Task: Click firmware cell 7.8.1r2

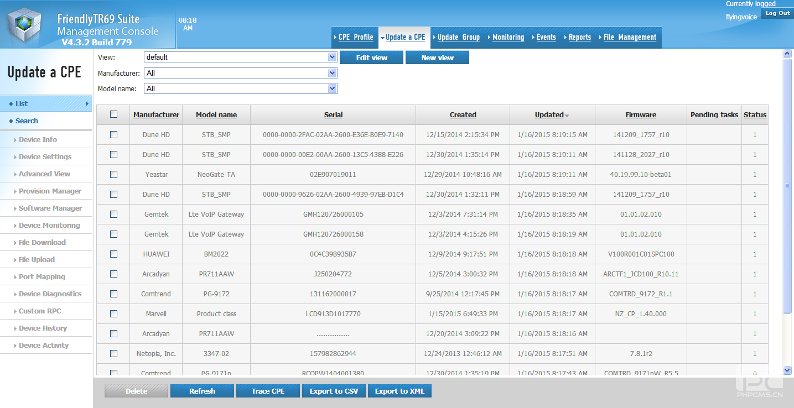Action: point(641,353)
